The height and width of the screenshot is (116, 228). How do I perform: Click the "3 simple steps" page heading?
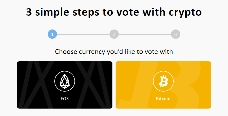tap(114, 12)
